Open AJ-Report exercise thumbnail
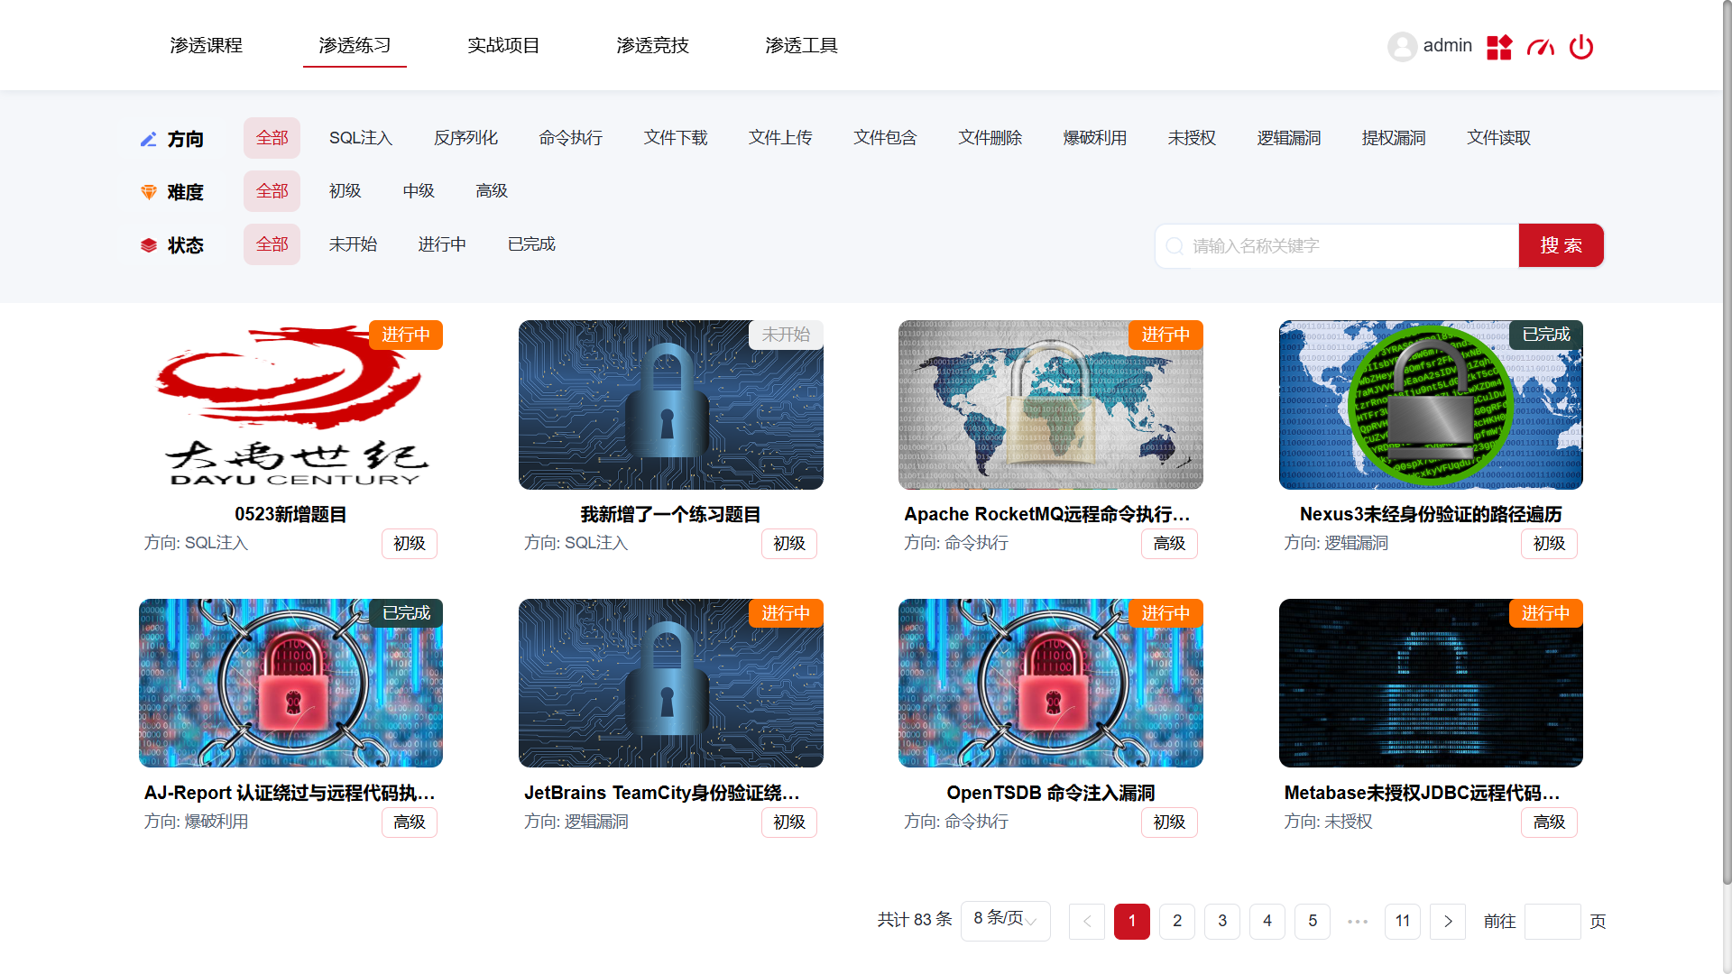The width and height of the screenshot is (1732, 974). pyautogui.click(x=290, y=684)
